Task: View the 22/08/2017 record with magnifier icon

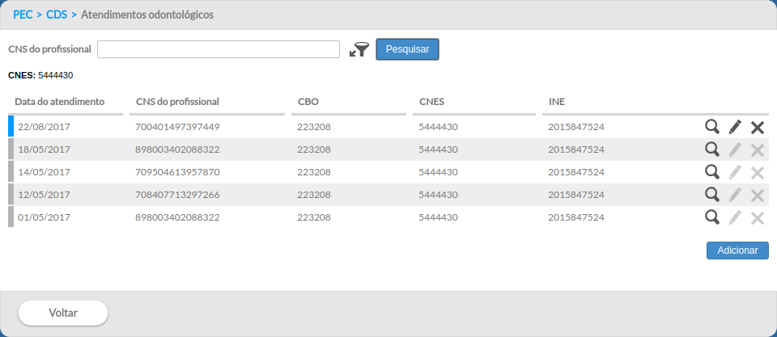Action: (712, 127)
